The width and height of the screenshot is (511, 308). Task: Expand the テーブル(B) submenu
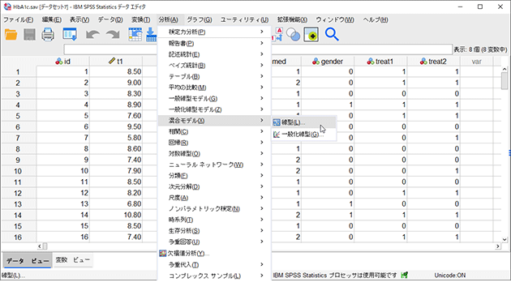[x=214, y=76]
